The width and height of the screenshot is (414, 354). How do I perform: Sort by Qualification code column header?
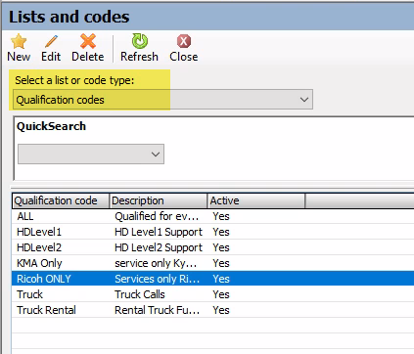point(61,200)
